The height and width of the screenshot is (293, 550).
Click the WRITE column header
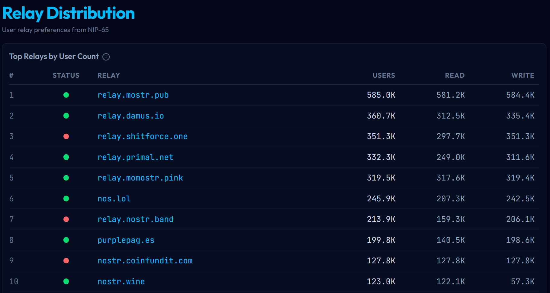coord(523,75)
